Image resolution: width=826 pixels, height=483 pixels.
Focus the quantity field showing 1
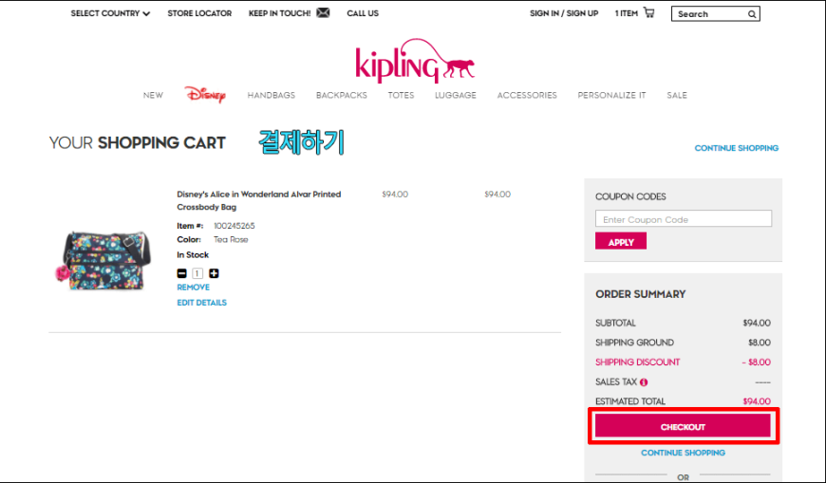click(197, 273)
